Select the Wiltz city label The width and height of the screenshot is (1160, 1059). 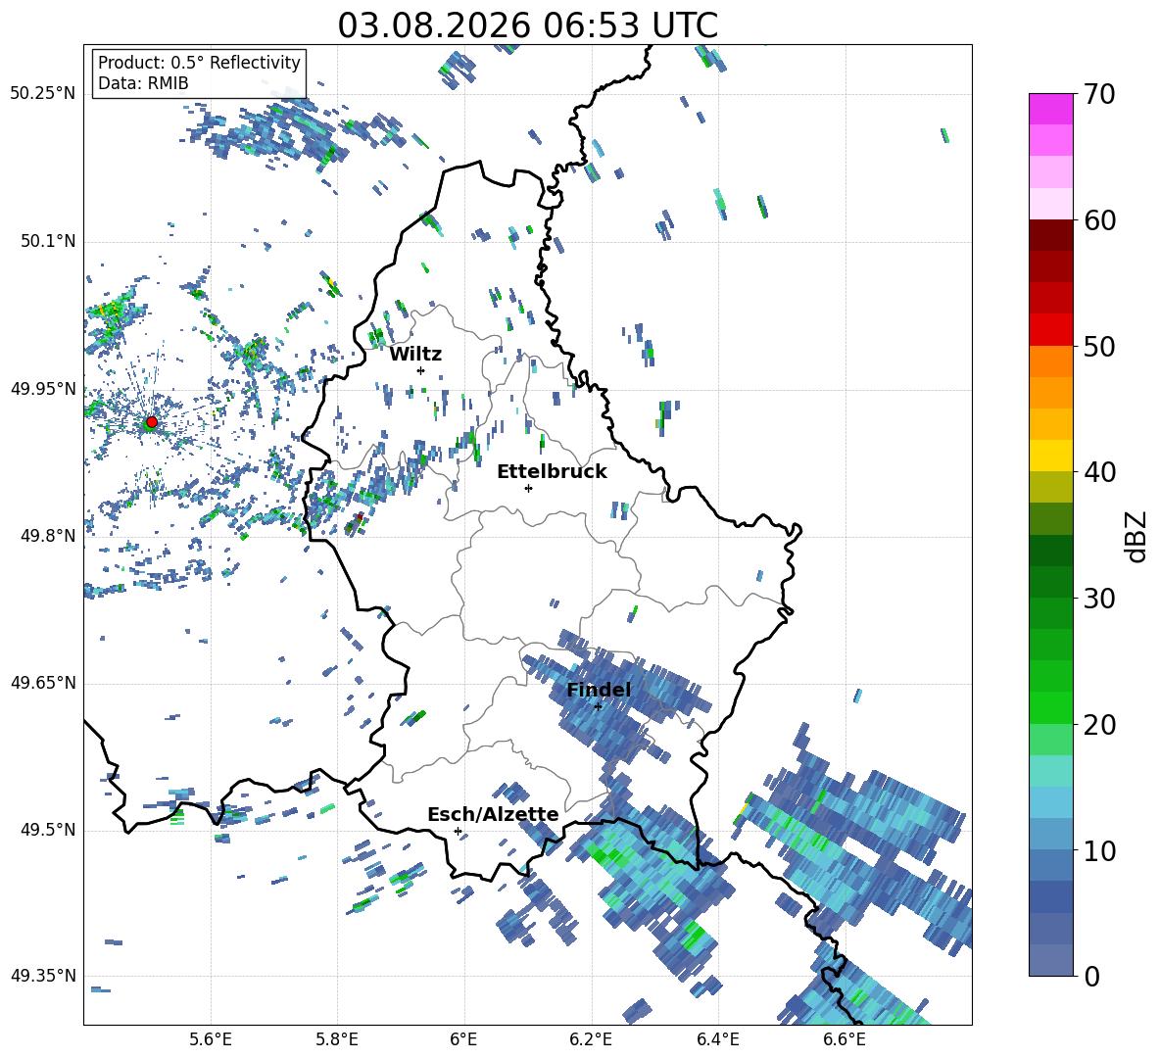click(415, 355)
